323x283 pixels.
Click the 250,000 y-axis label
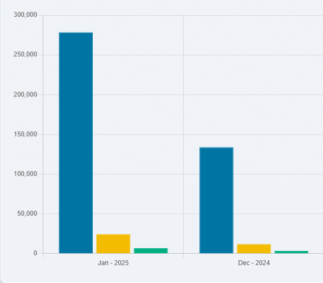[25, 54]
